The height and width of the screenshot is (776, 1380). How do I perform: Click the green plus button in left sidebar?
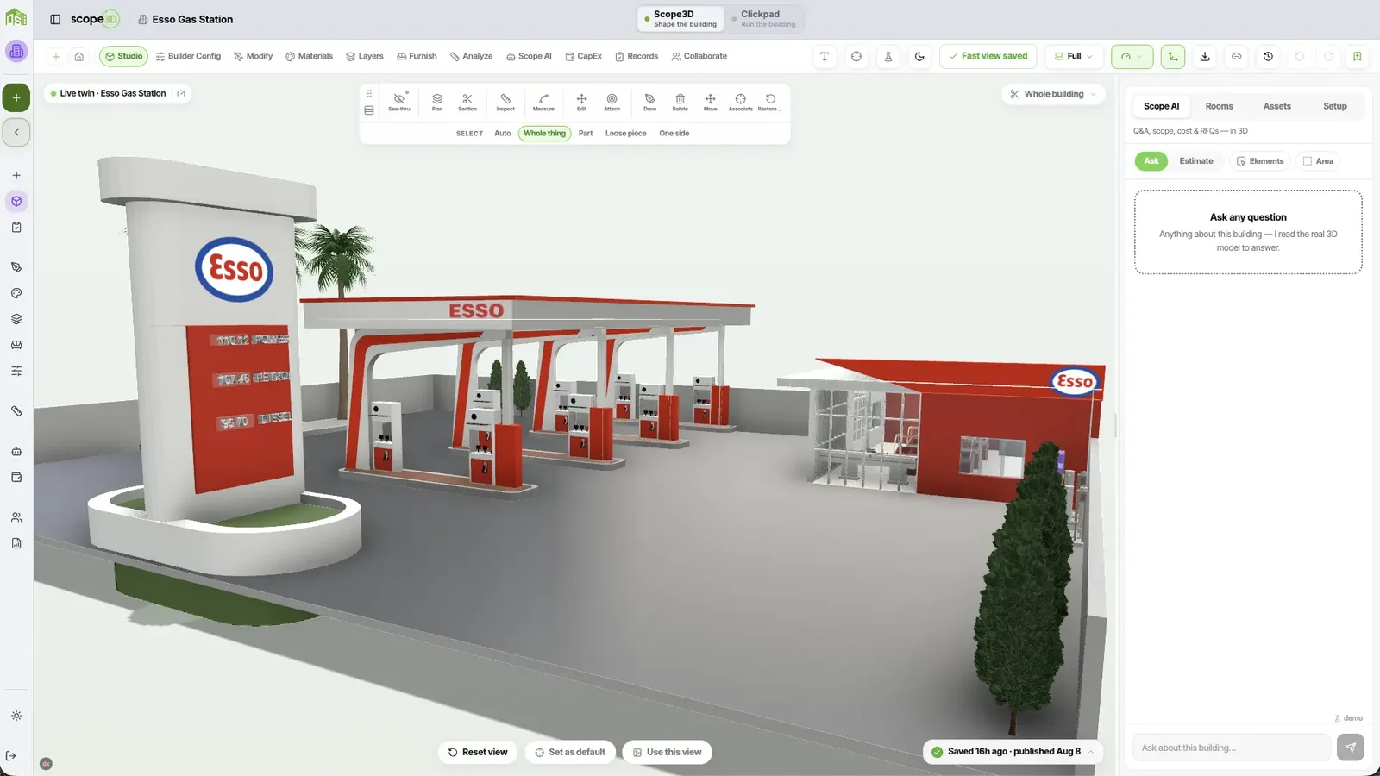[x=16, y=97]
